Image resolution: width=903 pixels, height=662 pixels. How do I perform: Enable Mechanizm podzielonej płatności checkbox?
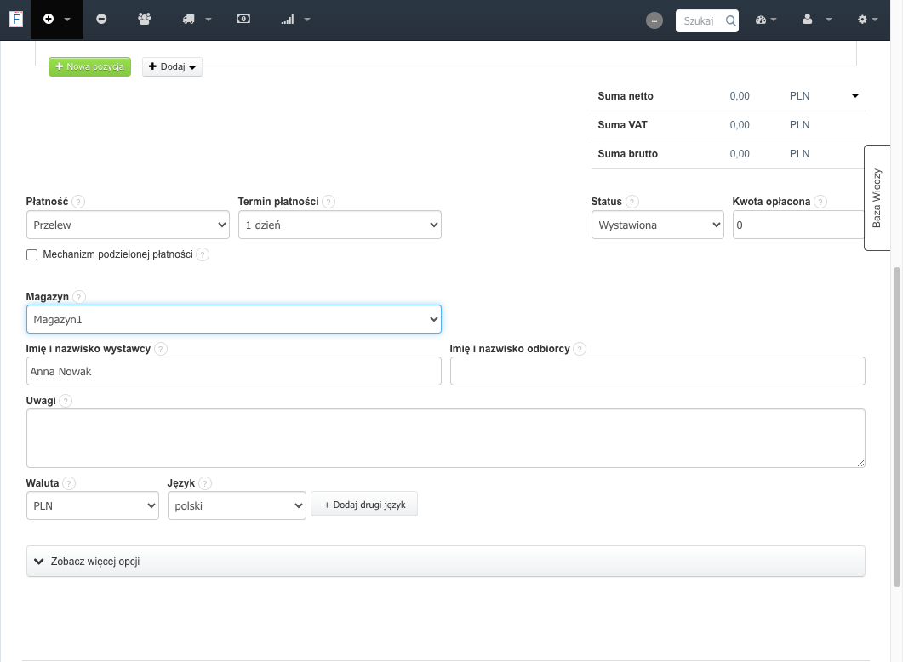[x=31, y=254]
